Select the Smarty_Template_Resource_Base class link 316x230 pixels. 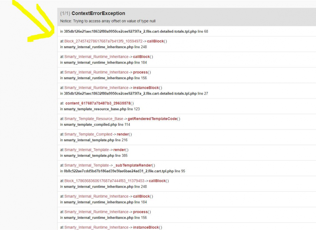pyautogui.click(x=93, y=119)
